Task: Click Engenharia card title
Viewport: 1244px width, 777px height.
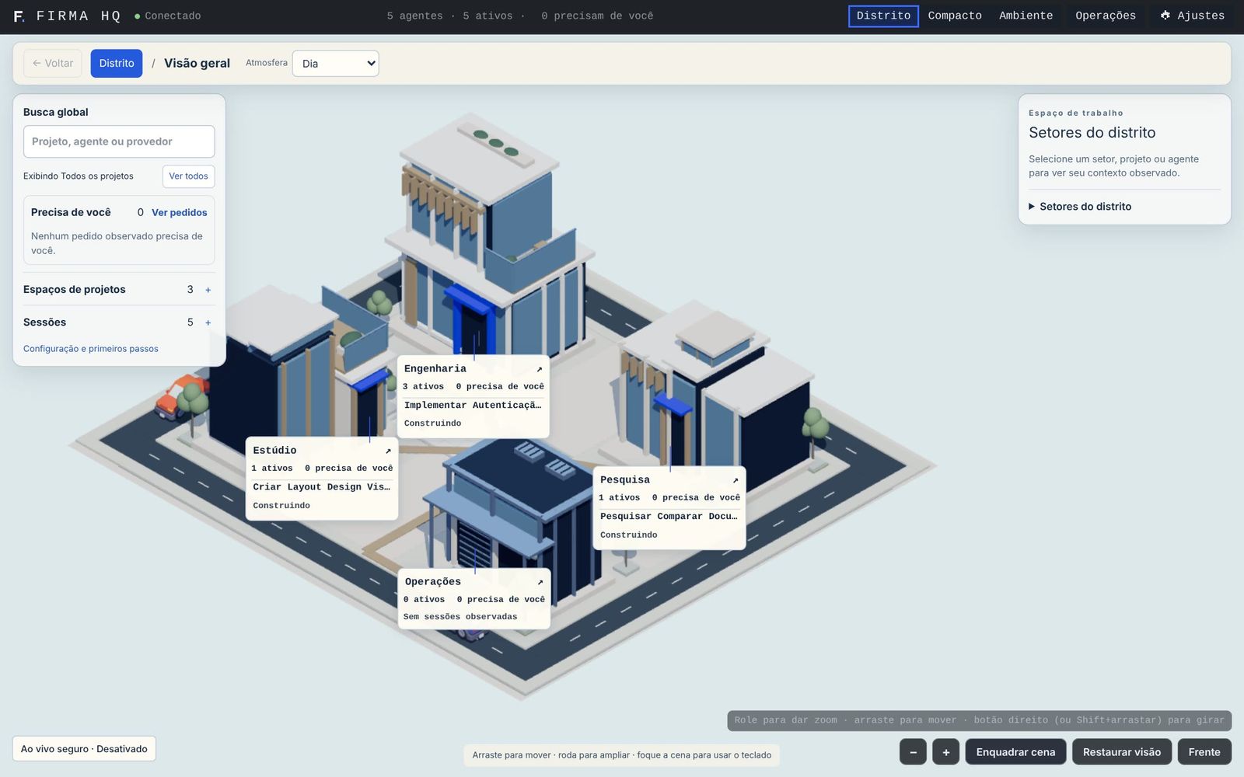Action: tap(435, 369)
